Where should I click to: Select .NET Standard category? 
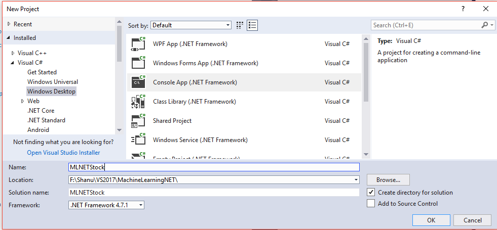point(46,120)
